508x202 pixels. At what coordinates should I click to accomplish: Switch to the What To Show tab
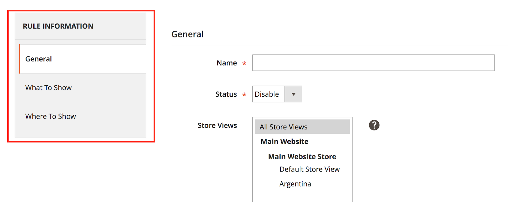pyautogui.click(x=83, y=88)
